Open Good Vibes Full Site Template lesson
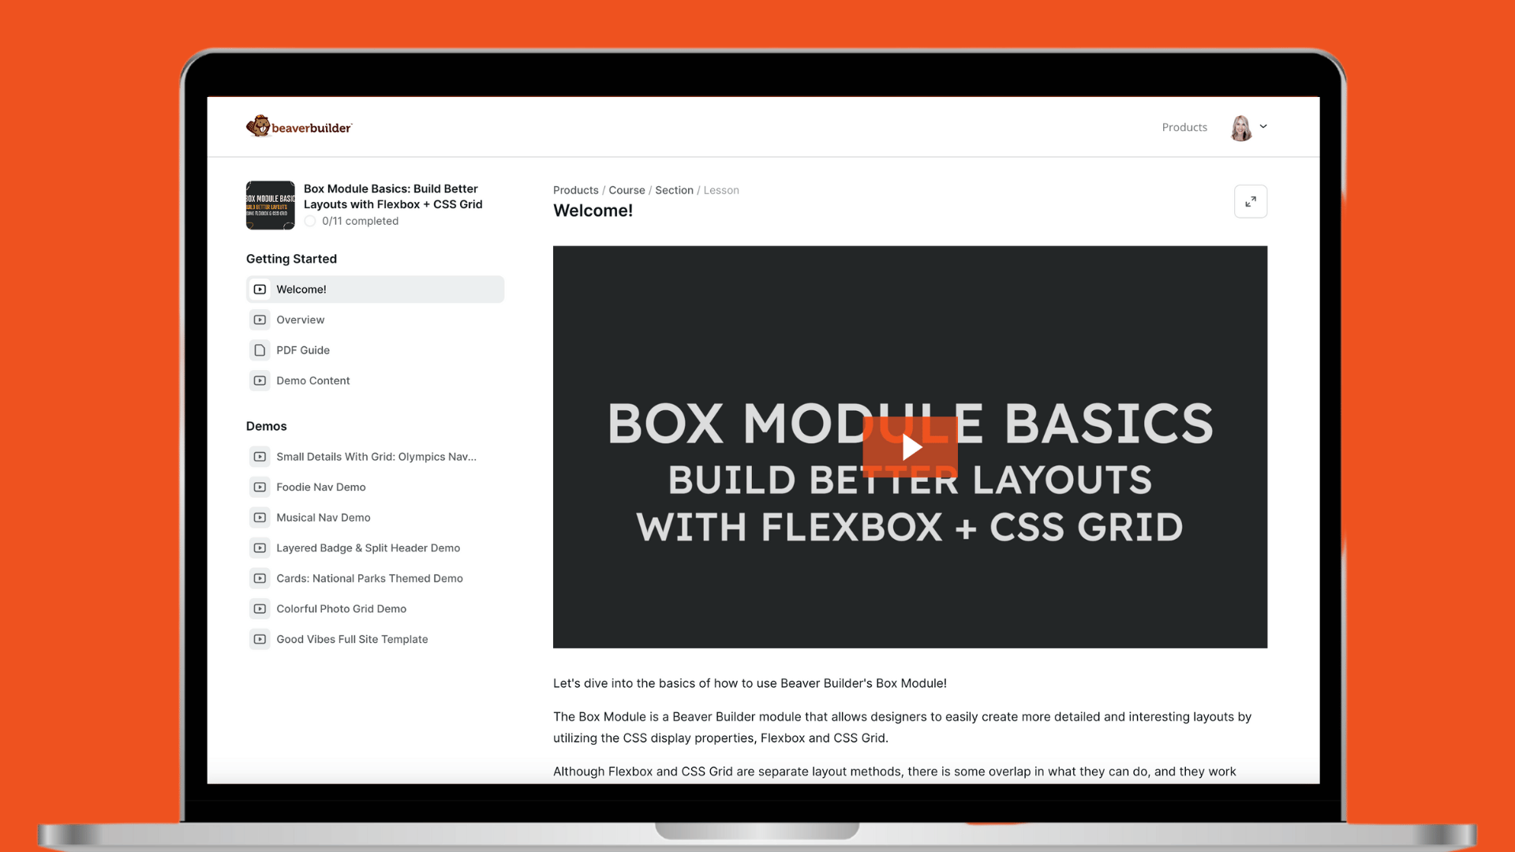The height and width of the screenshot is (852, 1515). pos(352,639)
